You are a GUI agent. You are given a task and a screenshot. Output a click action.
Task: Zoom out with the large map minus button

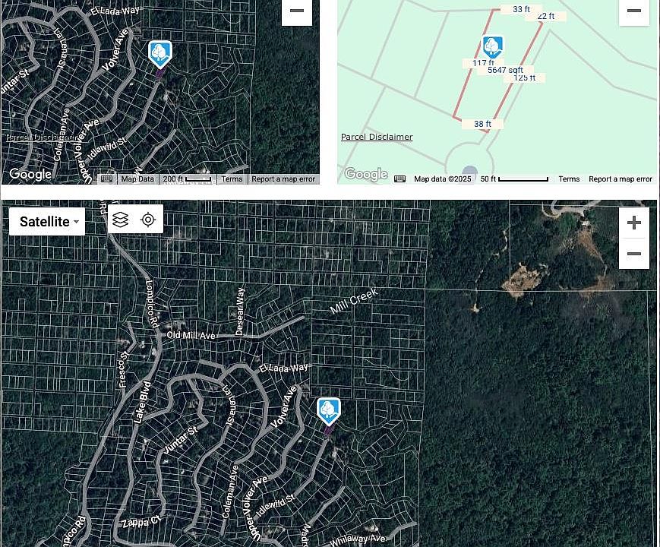pyautogui.click(x=633, y=254)
